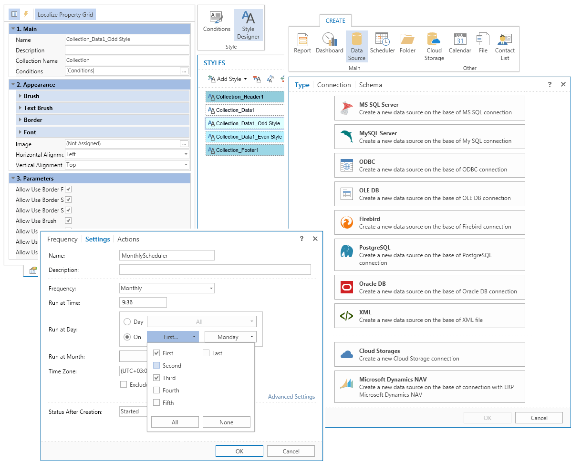This screenshot has height=461, width=571.
Task: Pick the Firebird data source type
Action: pyautogui.click(x=430, y=222)
